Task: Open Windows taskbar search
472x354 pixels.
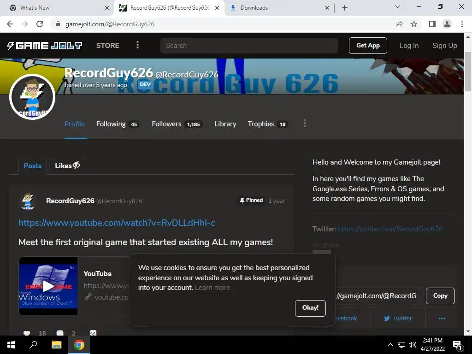Action: [x=33, y=345]
